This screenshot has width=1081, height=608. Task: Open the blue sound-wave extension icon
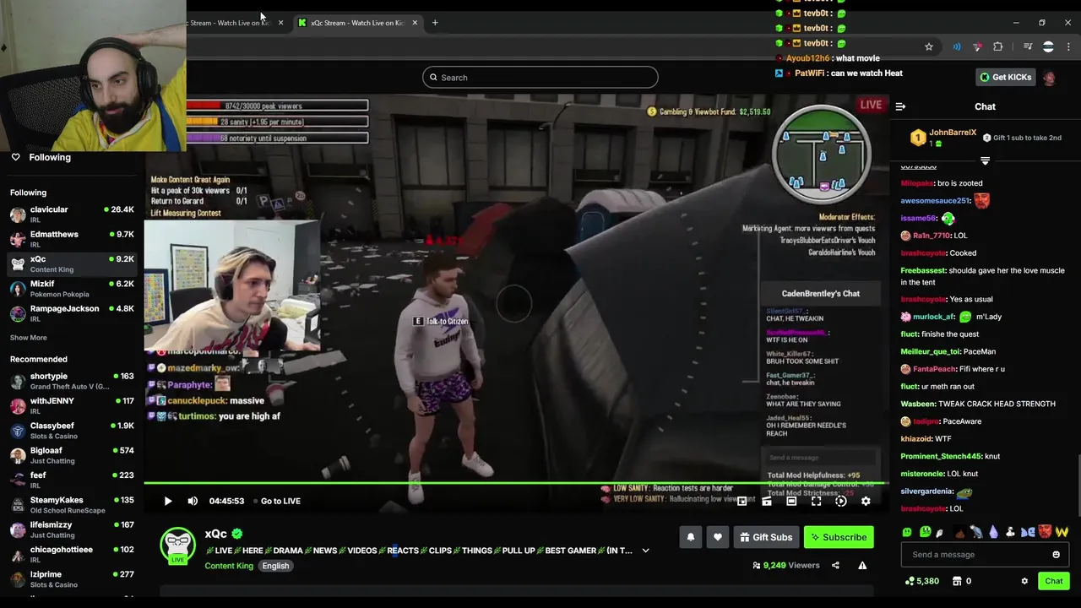[x=957, y=47]
